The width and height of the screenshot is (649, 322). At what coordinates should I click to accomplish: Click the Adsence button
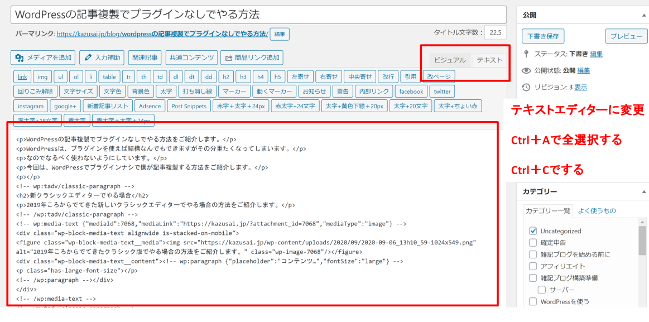150,106
